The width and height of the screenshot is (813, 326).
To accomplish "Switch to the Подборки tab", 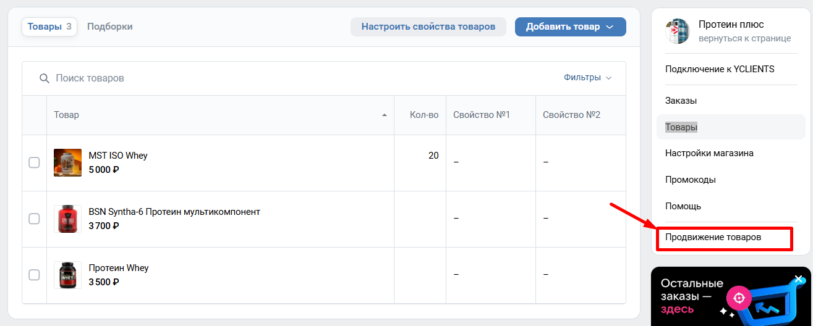I will pyautogui.click(x=109, y=27).
